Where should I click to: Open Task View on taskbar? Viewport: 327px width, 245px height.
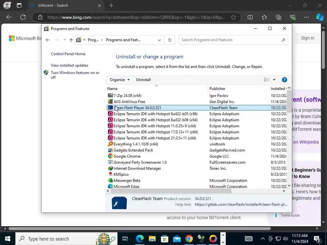pos(125,239)
